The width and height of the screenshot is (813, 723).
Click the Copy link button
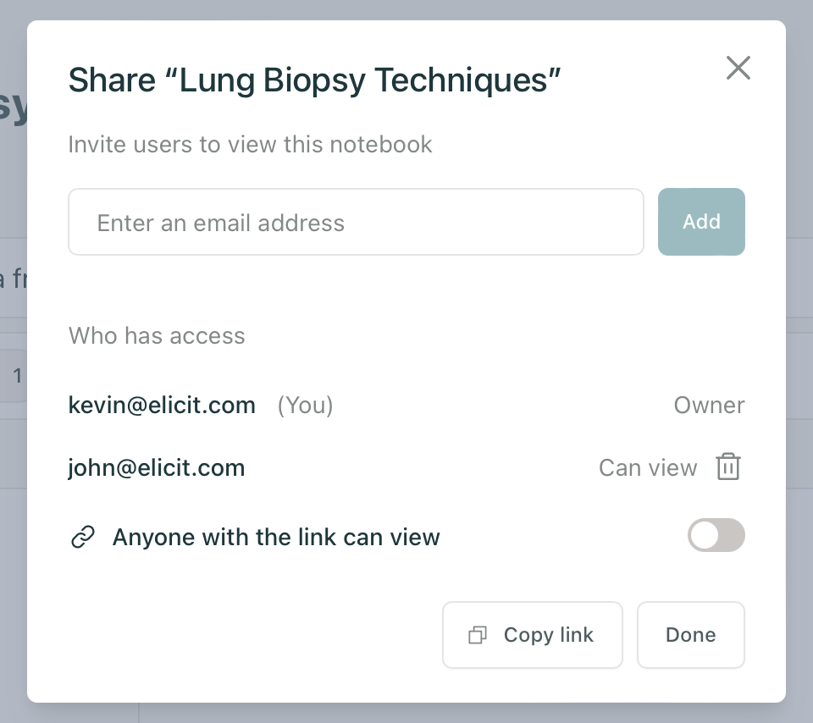(x=533, y=635)
